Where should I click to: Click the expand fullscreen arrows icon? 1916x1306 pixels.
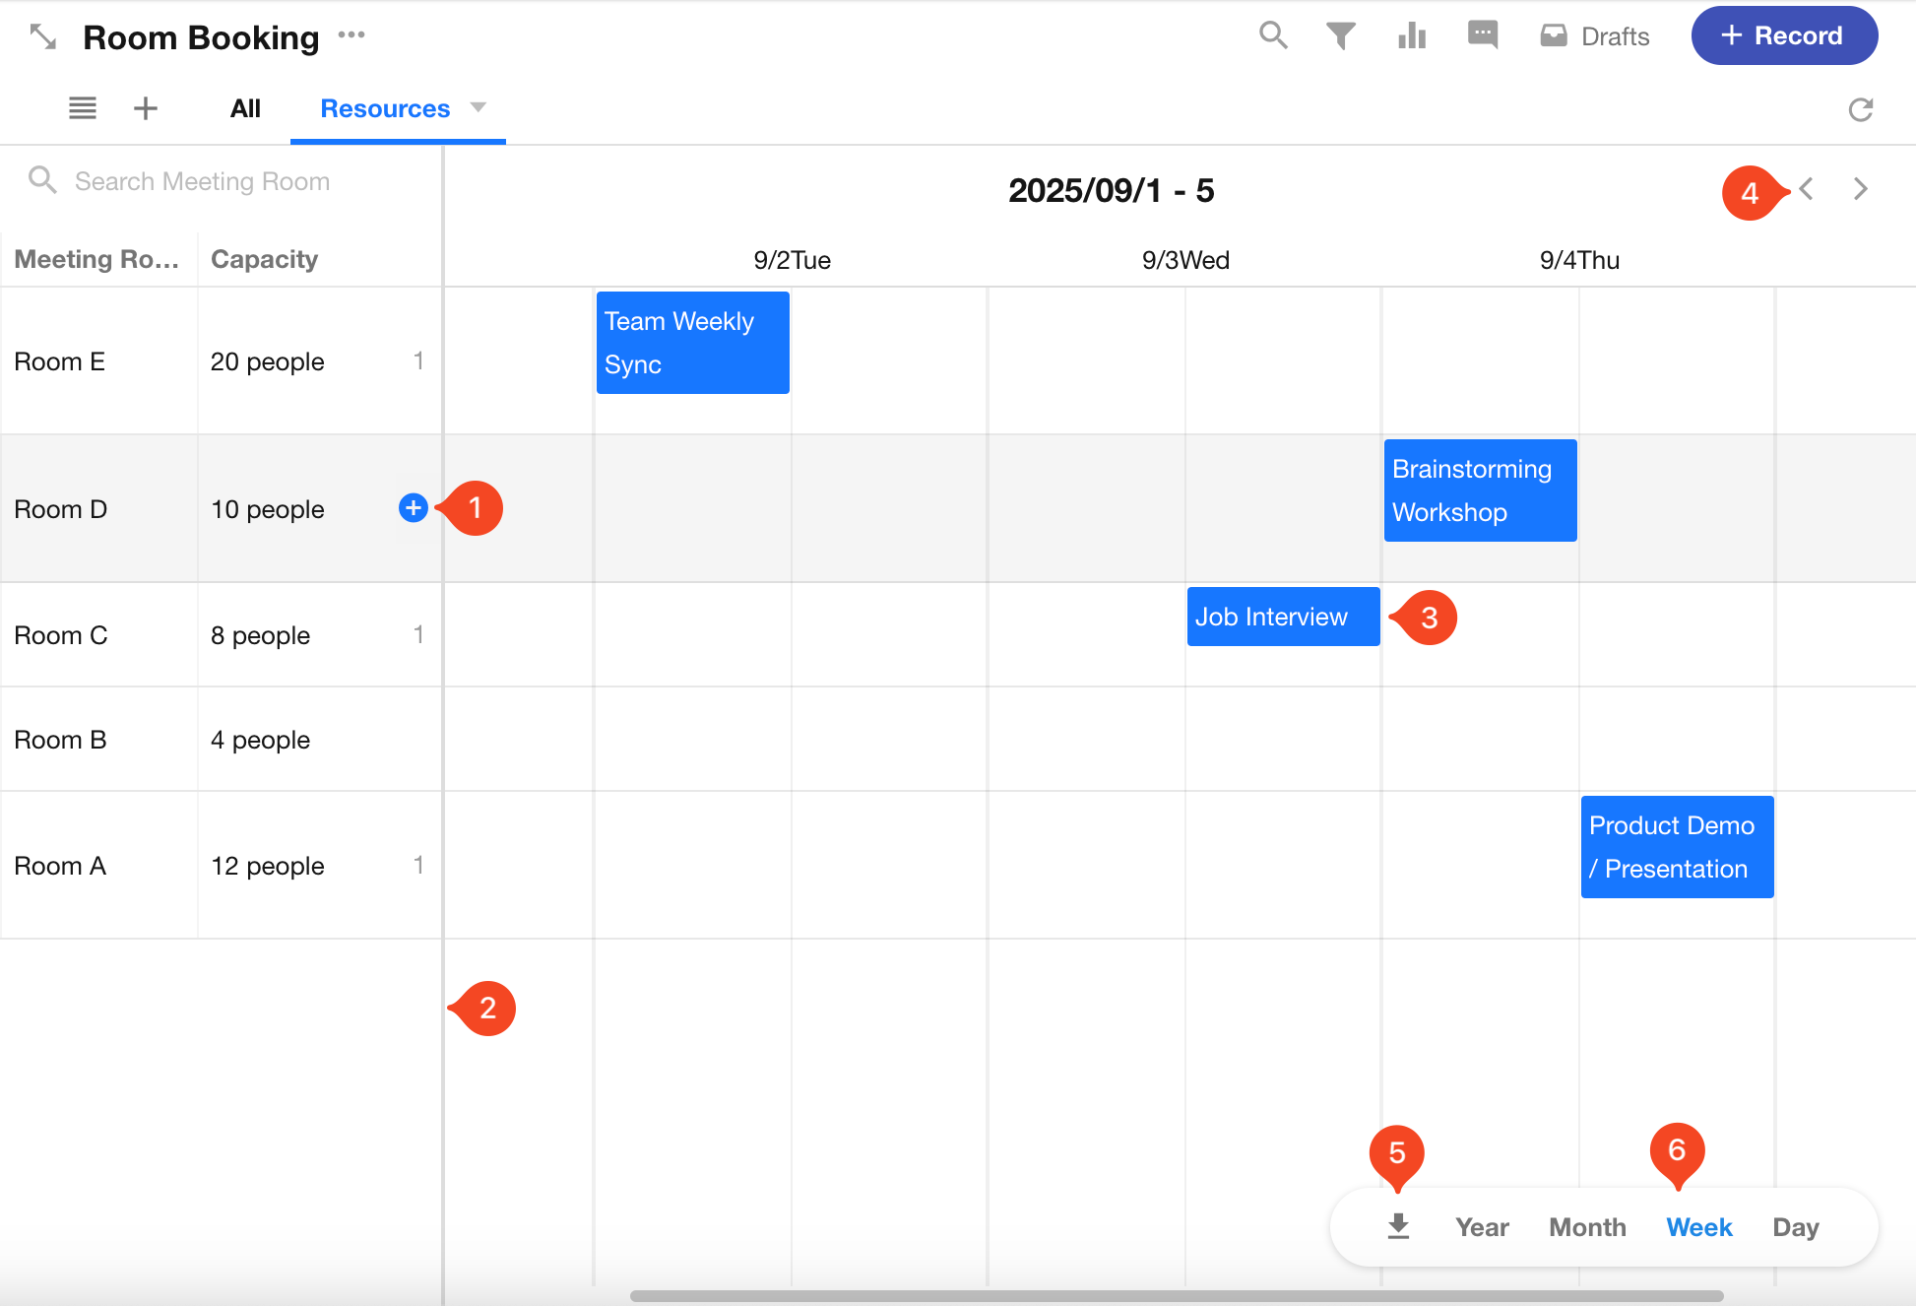click(x=43, y=37)
